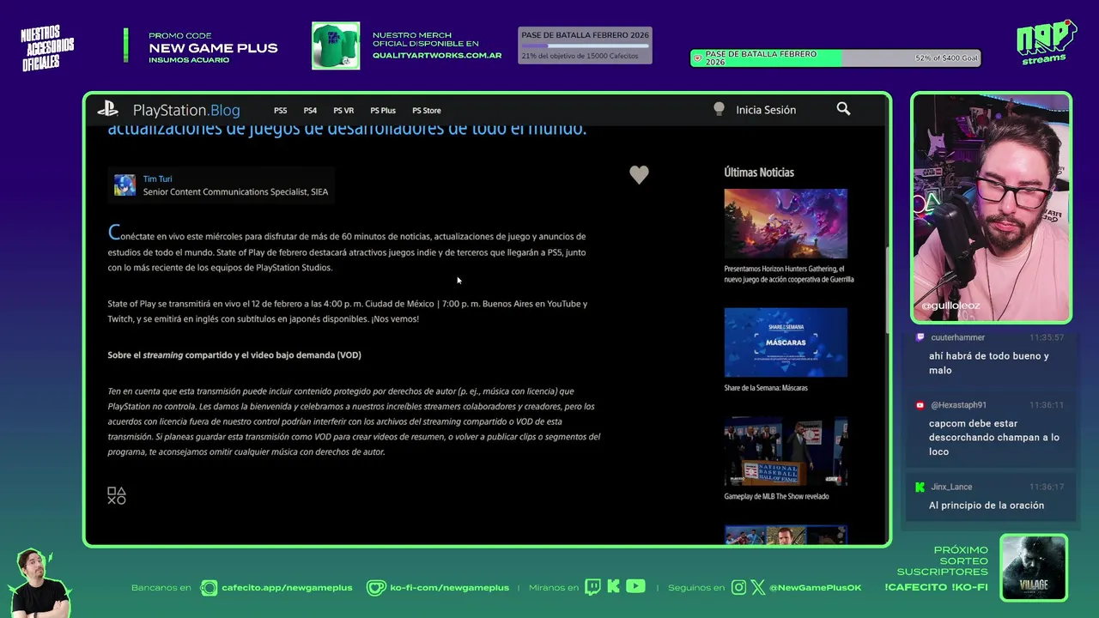Open the PS5 menu item
1099x618 pixels.
pyautogui.click(x=281, y=111)
